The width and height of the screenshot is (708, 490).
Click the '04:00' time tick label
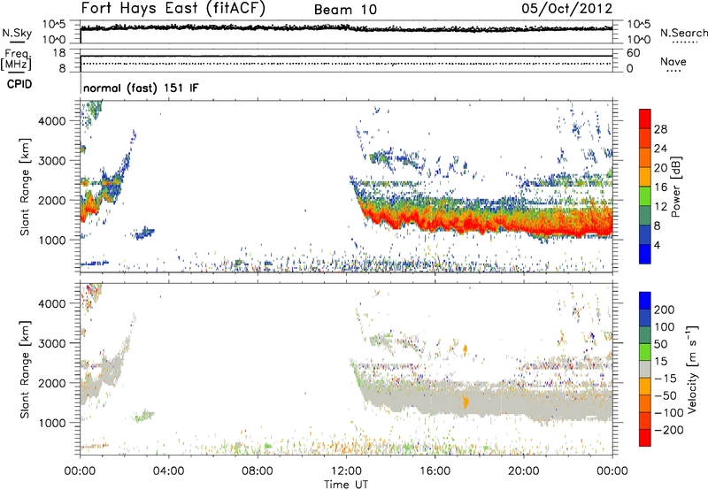coord(168,471)
